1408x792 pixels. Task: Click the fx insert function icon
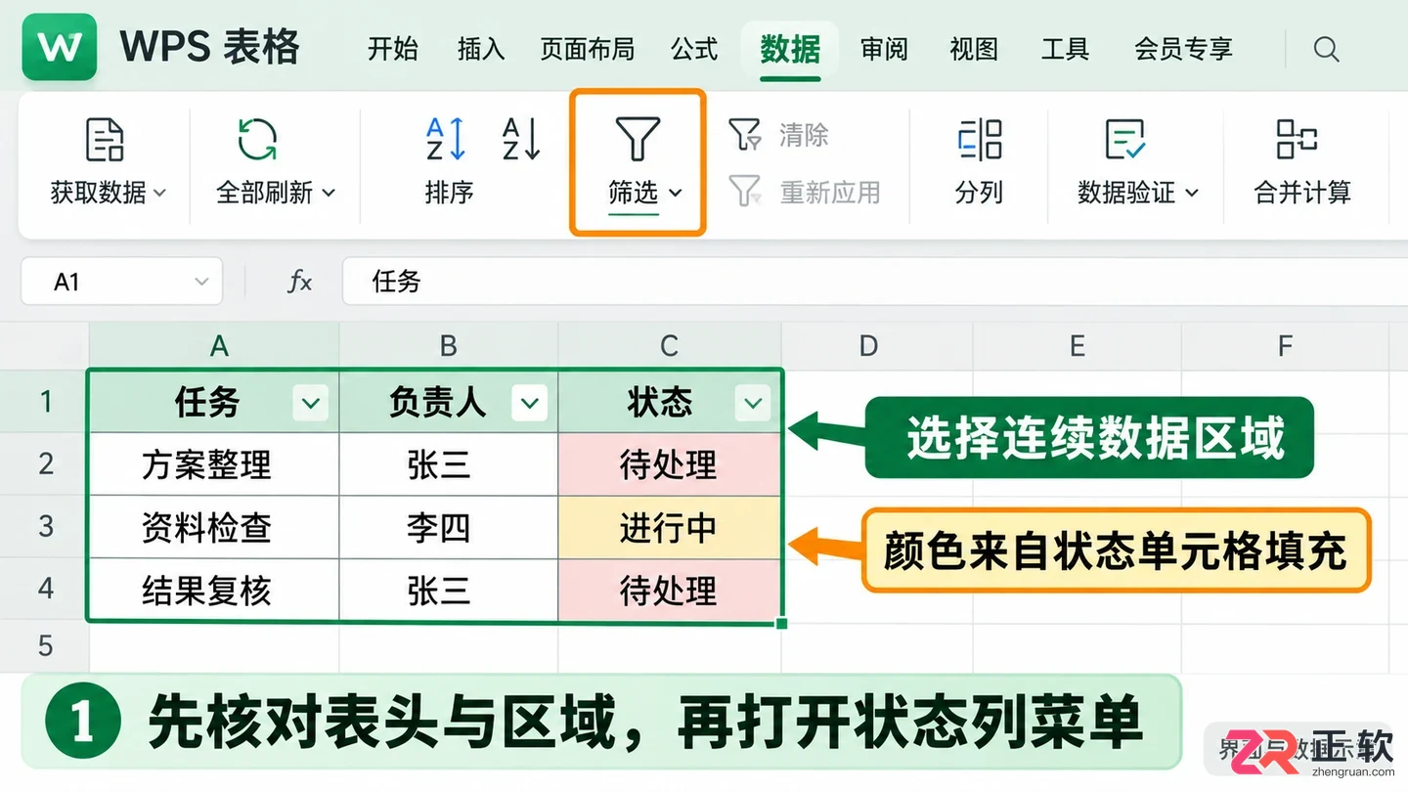299,283
